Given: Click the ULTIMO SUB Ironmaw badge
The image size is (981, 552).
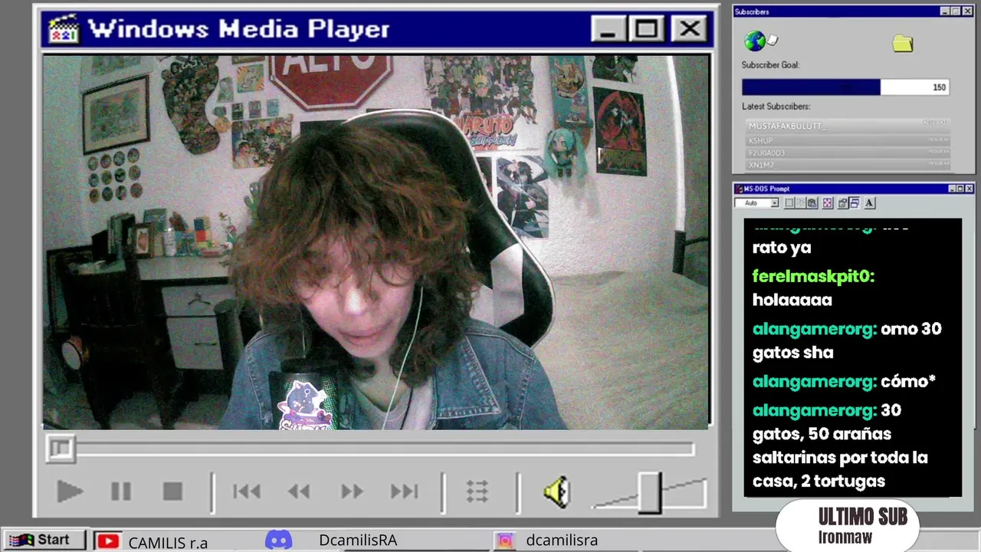Looking at the screenshot, I should pos(846,526).
